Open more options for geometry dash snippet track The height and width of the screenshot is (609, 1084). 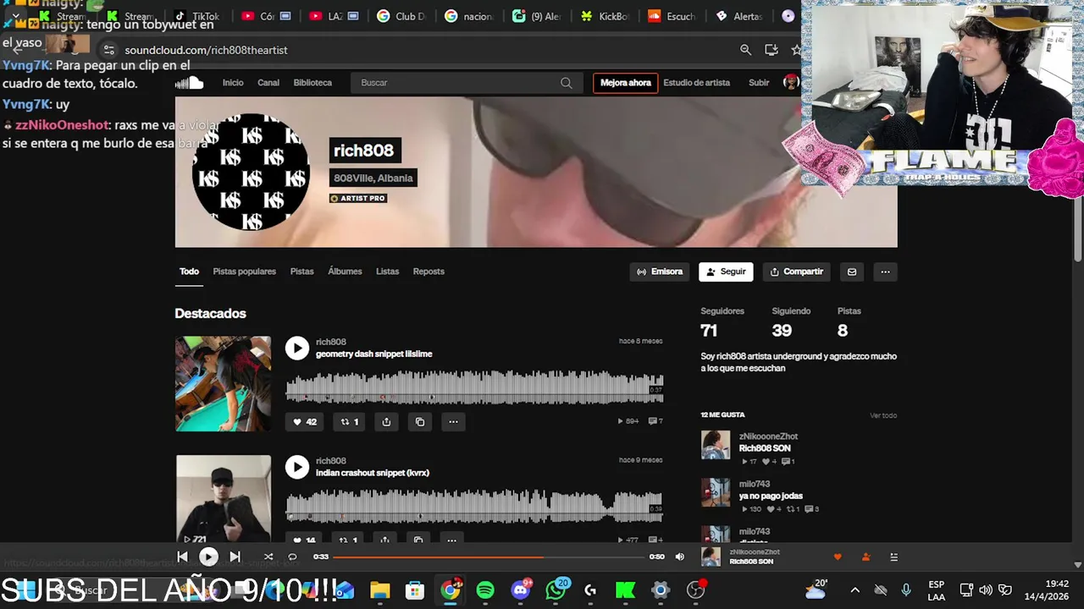click(453, 421)
